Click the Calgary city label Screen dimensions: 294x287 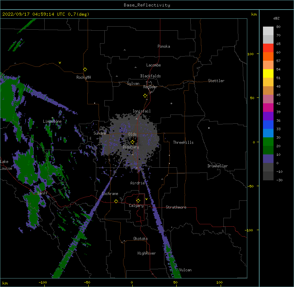(x=136, y=206)
